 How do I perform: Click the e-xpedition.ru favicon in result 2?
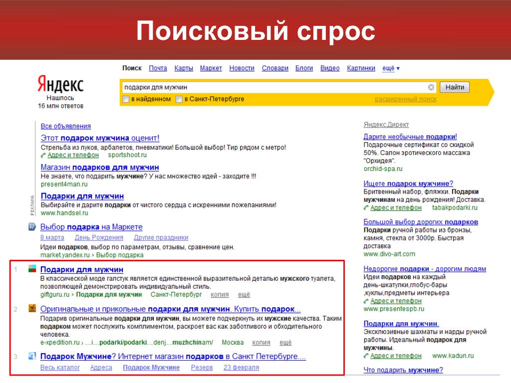pyautogui.click(x=32, y=308)
